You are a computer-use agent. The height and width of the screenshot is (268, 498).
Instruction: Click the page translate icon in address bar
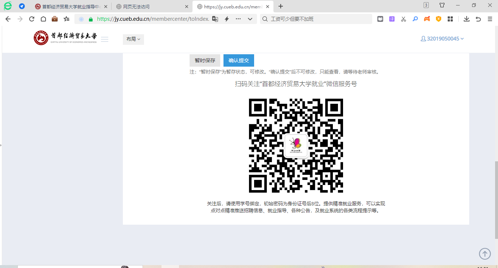point(215,19)
